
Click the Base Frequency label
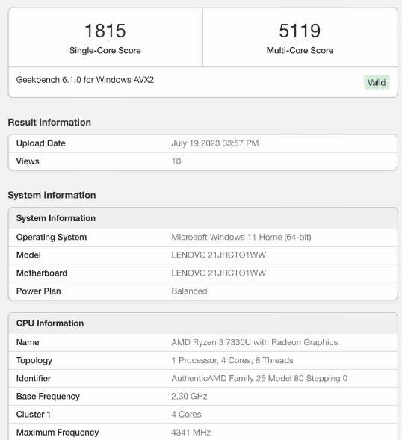(48, 397)
